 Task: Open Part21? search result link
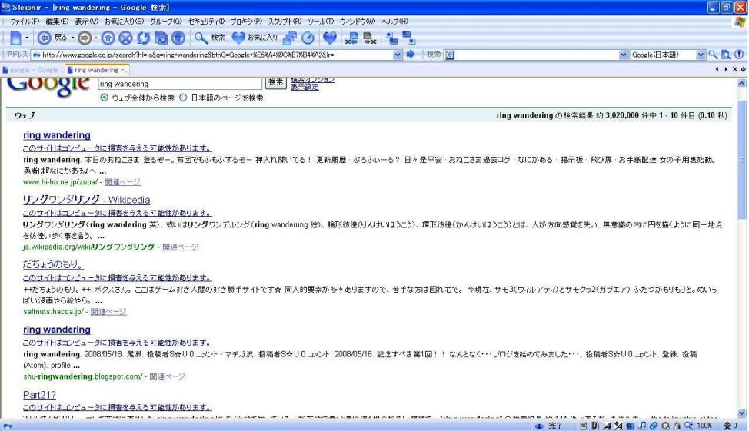pos(40,395)
